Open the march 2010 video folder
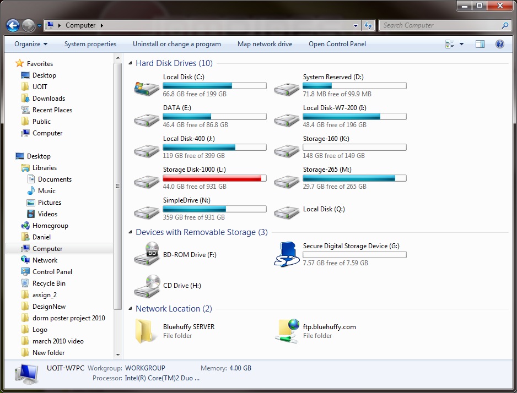The height and width of the screenshot is (393, 517). coord(58,341)
